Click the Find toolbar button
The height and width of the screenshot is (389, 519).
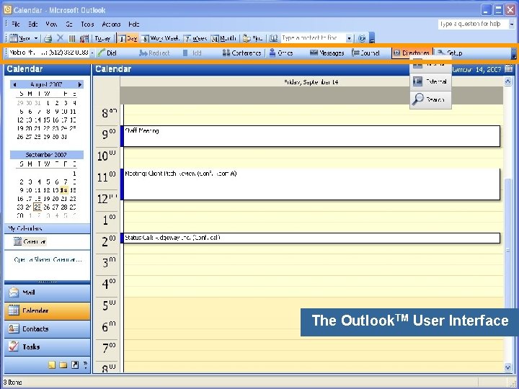click(253, 38)
